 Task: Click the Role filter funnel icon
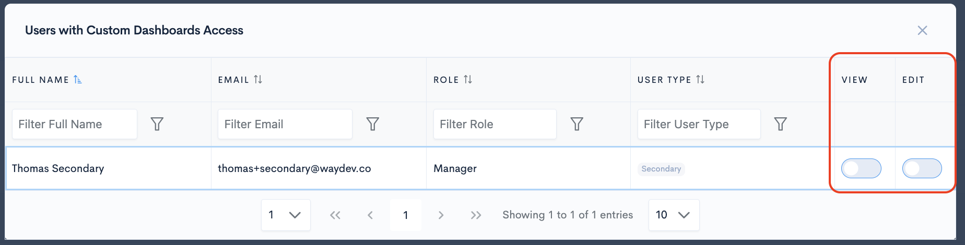point(576,124)
